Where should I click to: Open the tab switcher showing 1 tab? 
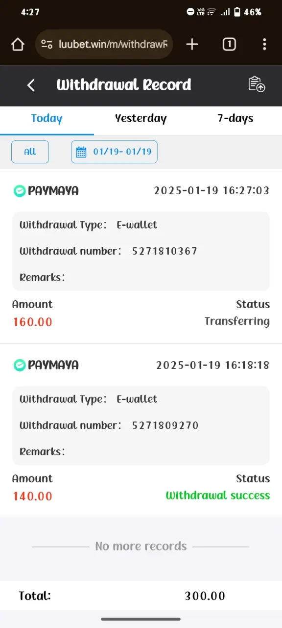coord(229,45)
